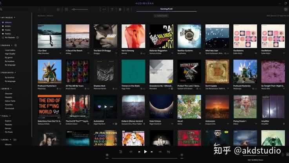The height and width of the screenshot is (163, 289).
Task: Open the Don't Explain album cover
Action: tap(217, 71)
